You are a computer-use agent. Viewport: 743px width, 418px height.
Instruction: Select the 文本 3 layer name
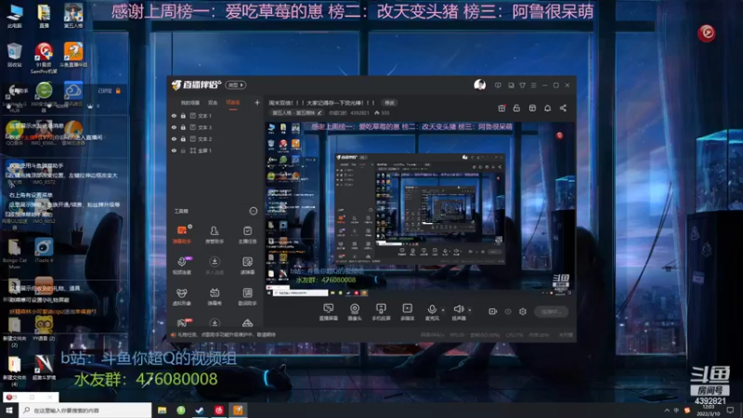204,127
